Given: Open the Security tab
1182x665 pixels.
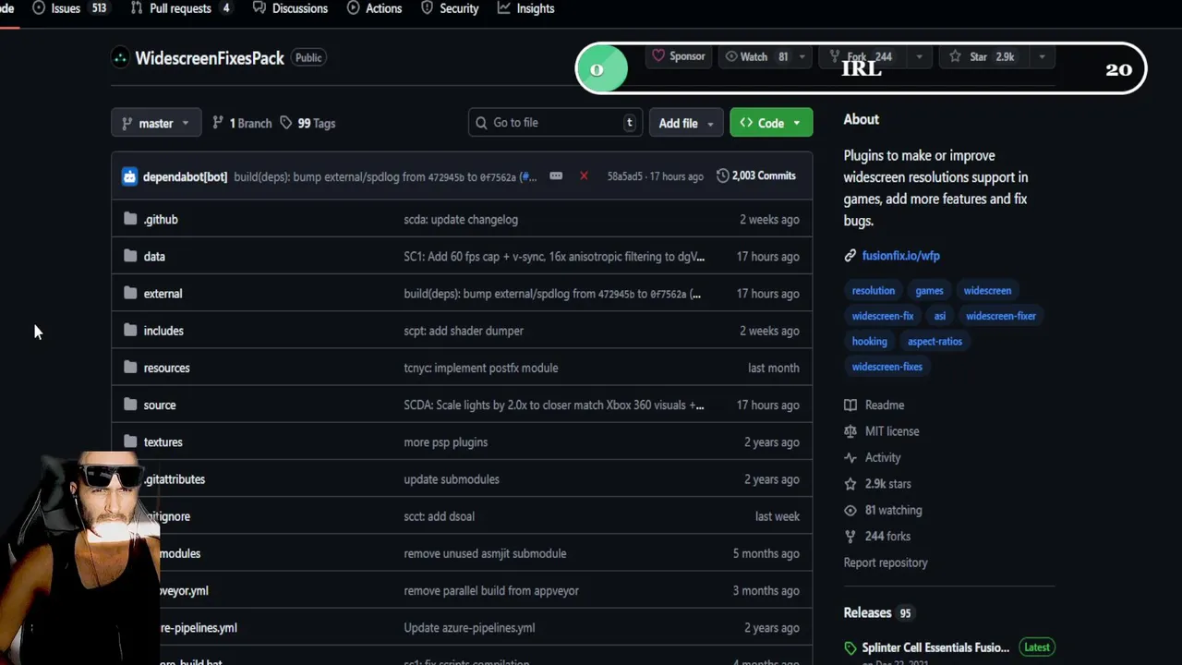Looking at the screenshot, I should tap(450, 8).
